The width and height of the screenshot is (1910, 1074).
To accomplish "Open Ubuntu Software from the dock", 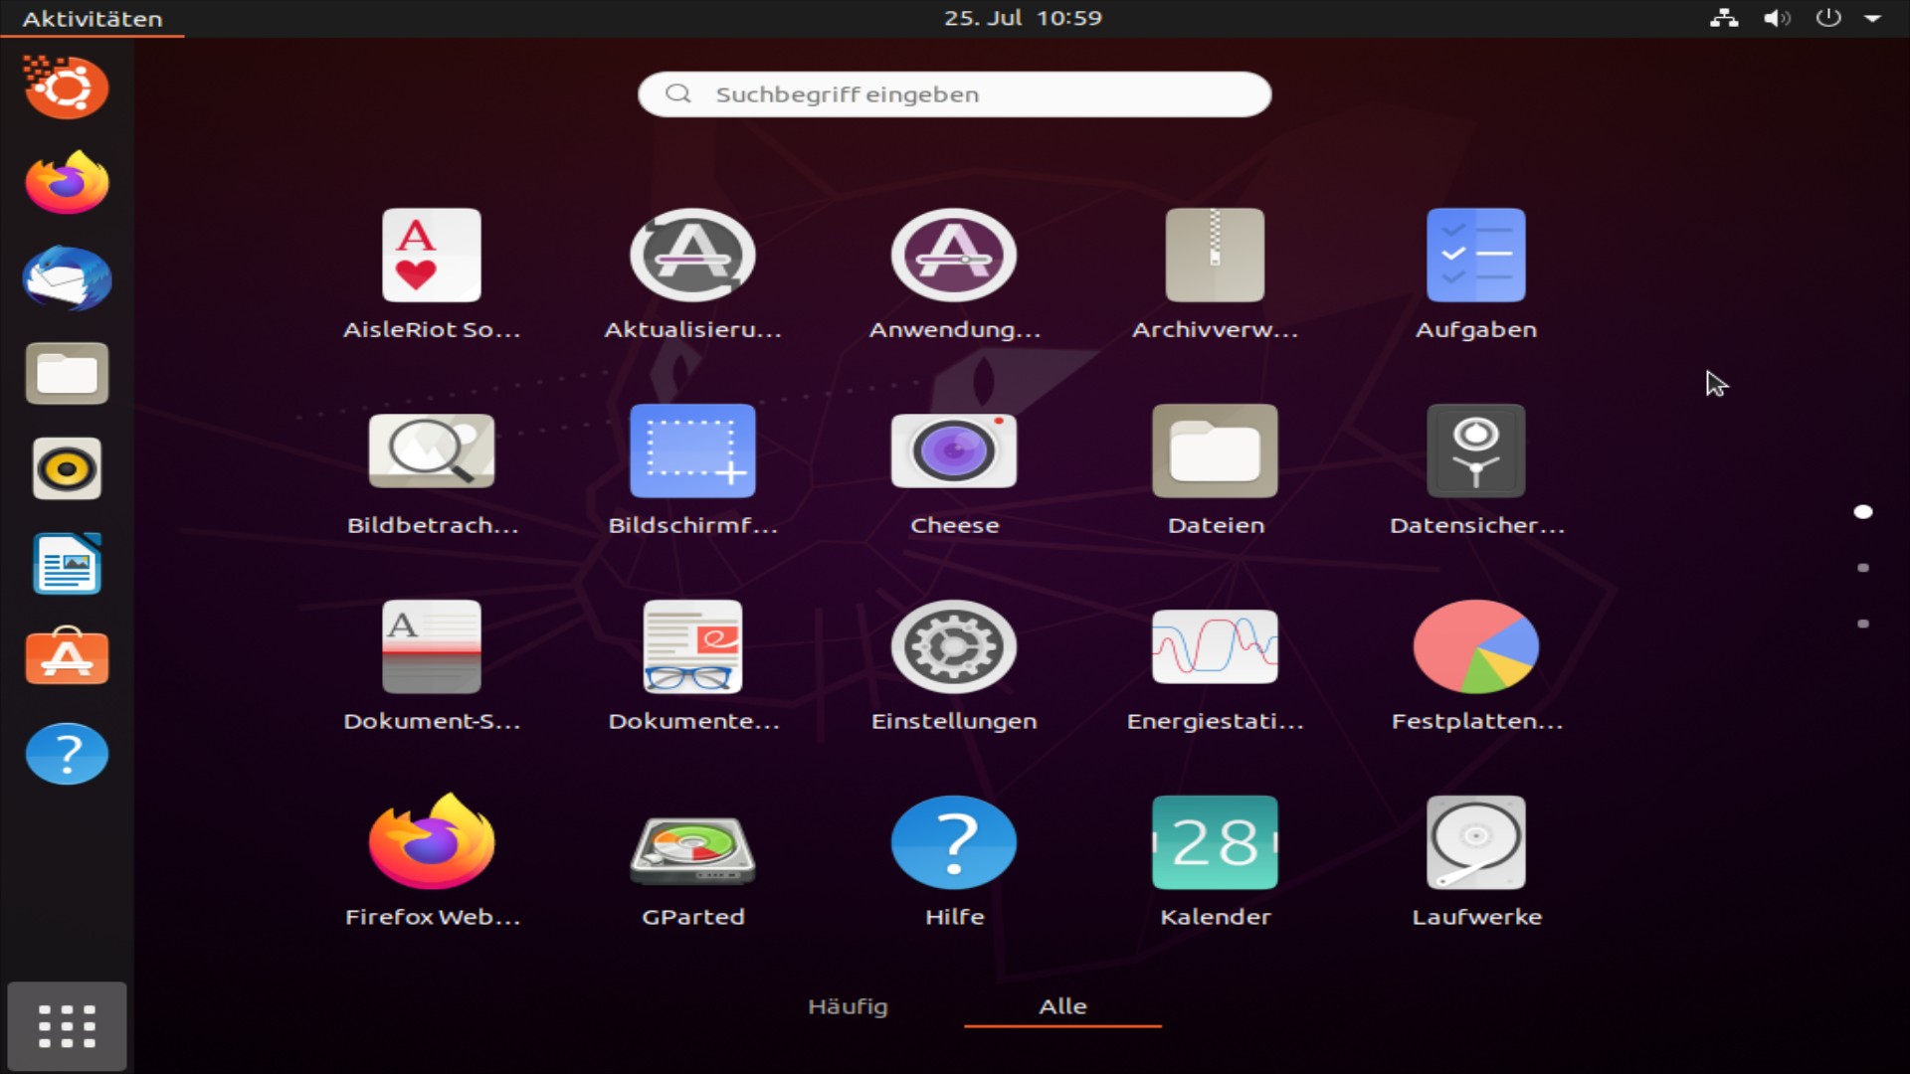I will coord(67,657).
